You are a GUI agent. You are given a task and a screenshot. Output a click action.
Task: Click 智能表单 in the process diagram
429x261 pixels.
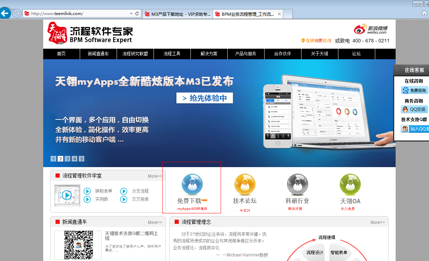tap(339, 253)
